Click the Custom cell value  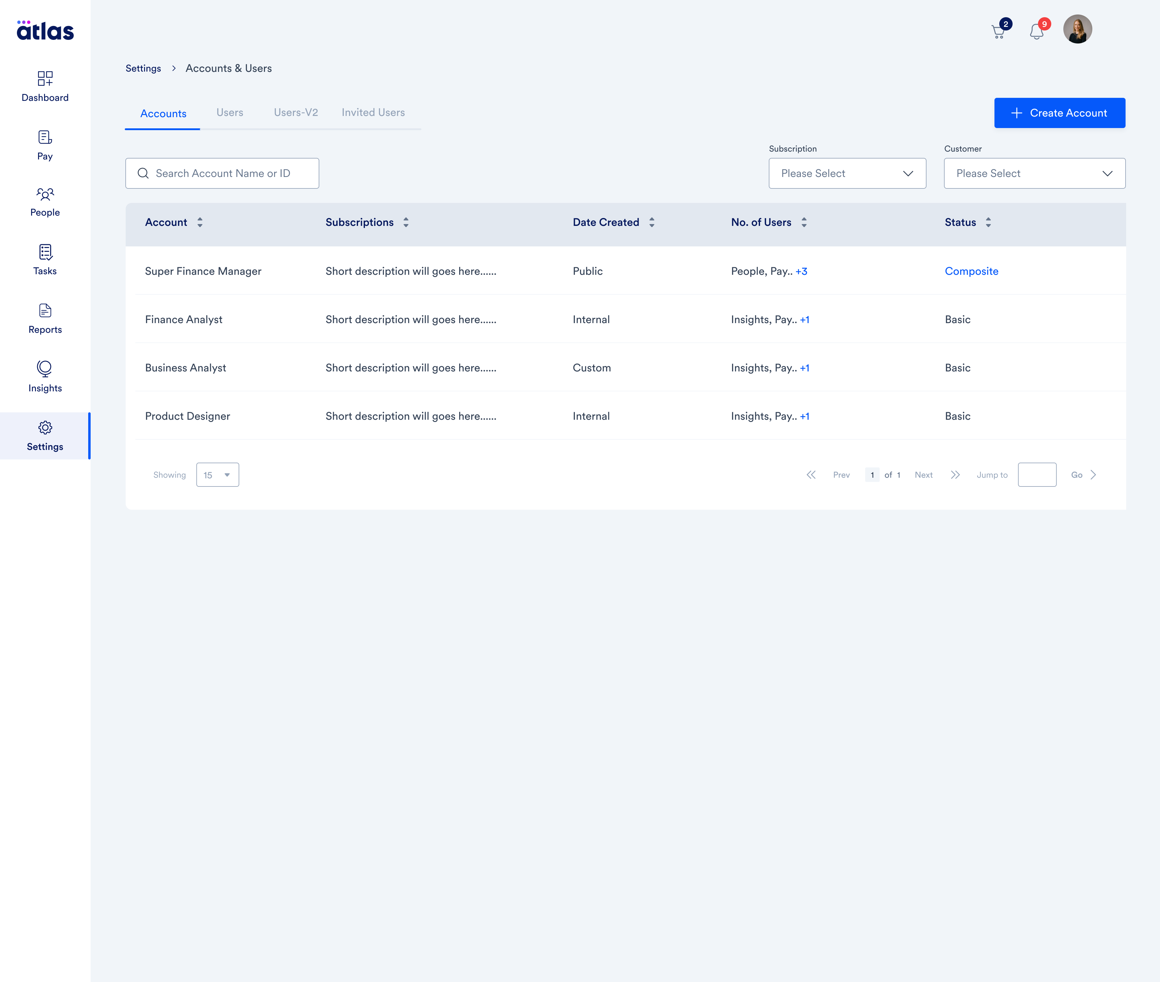[x=591, y=368]
